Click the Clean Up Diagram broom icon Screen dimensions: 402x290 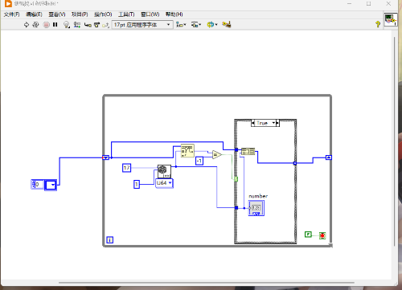click(x=227, y=24)
